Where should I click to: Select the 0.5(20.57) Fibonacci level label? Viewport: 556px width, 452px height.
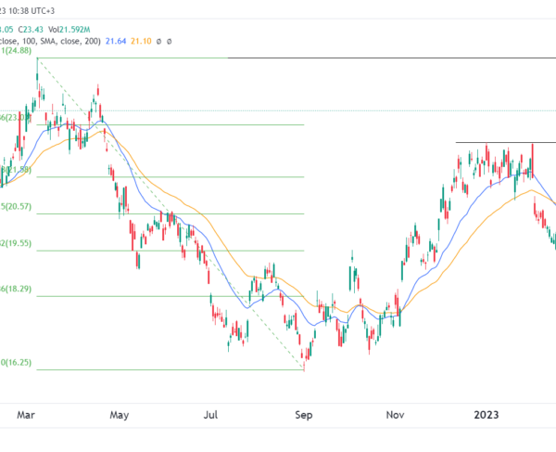(x=16, y=207)
